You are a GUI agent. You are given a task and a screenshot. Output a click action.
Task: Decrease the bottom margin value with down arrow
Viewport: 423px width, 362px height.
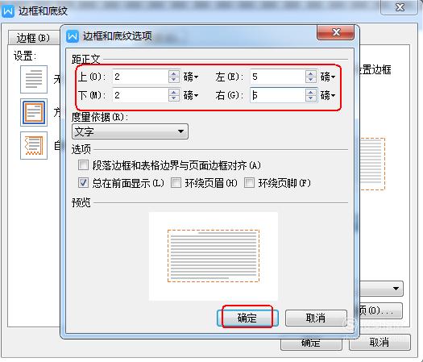[x=174, y=98]
